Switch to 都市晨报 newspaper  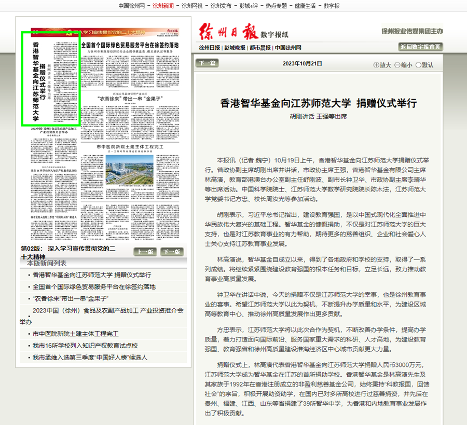pyautogui.click(x=260, y=48)
